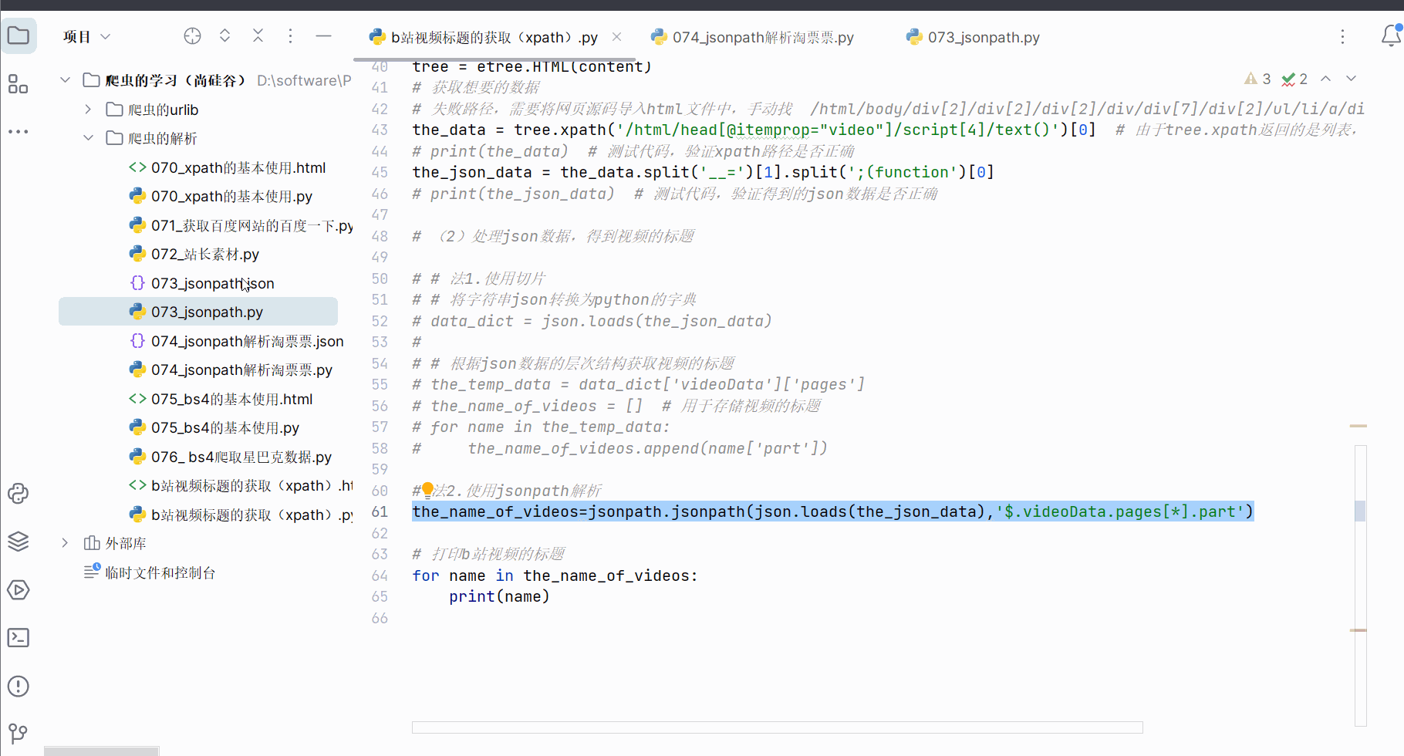Click the warnings count indicator

point(1257,79)
